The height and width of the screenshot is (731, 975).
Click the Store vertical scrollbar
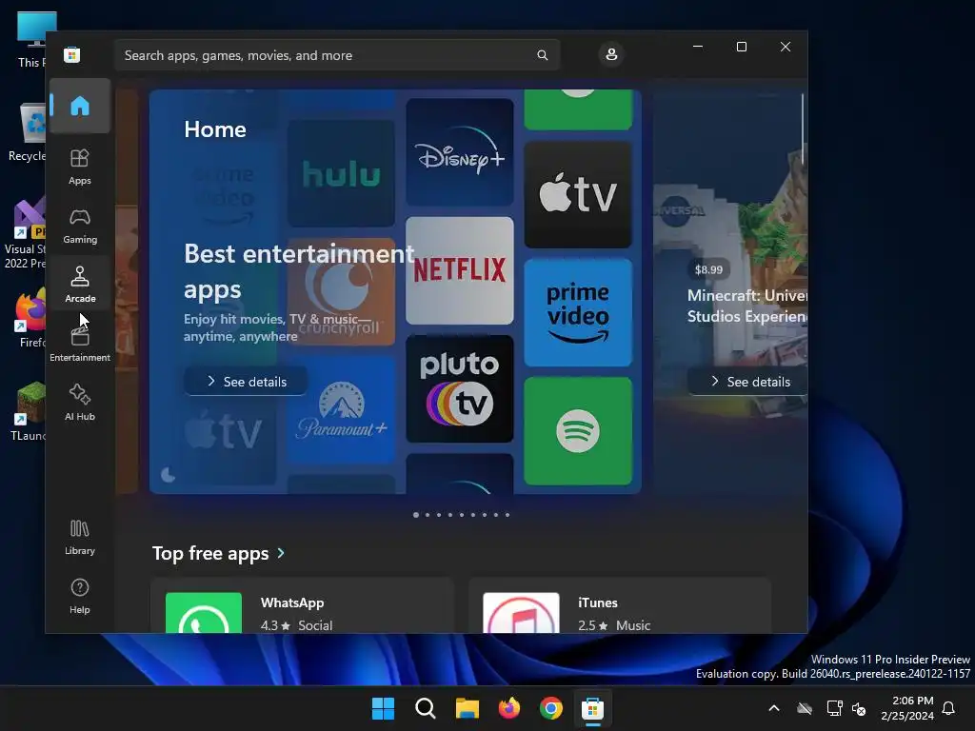pos(803,128)
